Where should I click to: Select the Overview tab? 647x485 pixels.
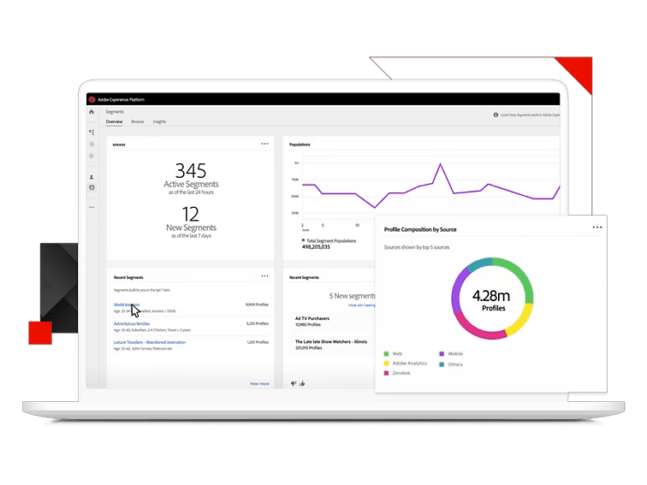coord(114,122)
